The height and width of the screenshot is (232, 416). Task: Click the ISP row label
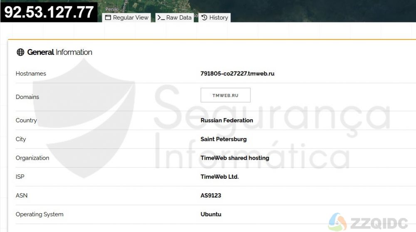click(x=20, y=177)
